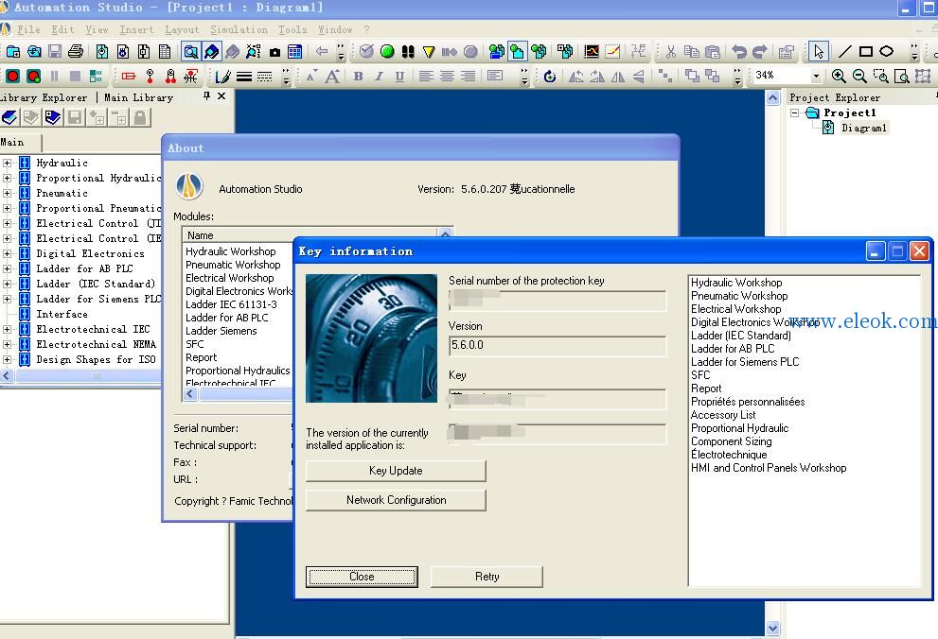Click the Print icon
Viewport: 938px width, 639px height.
76,52
